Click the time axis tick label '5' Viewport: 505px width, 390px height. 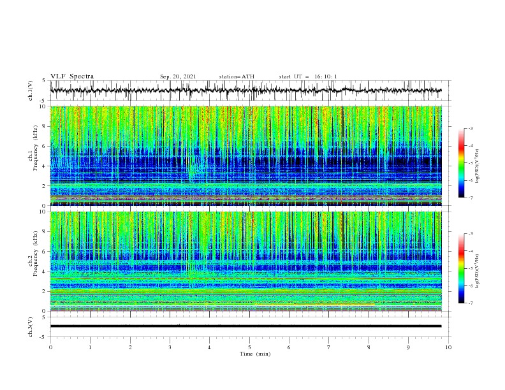coord(249,347)
